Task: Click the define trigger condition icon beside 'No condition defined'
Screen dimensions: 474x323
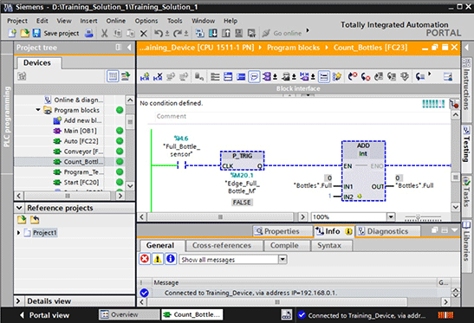Action: click(454, 104)
